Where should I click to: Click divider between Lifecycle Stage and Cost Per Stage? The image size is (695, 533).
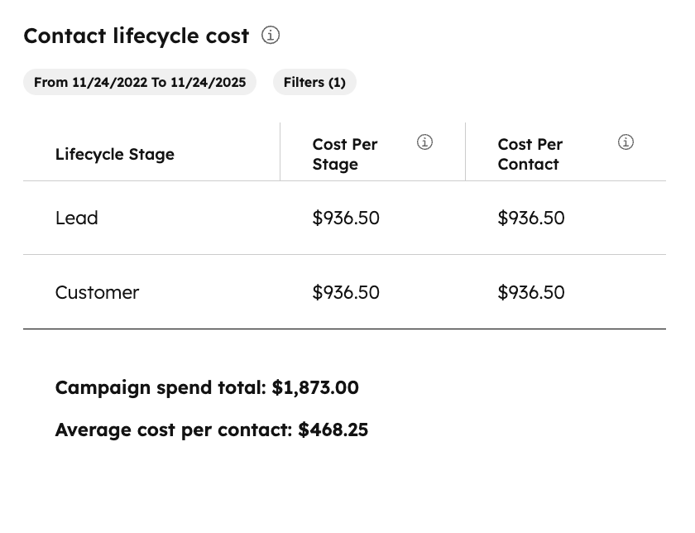280,151
